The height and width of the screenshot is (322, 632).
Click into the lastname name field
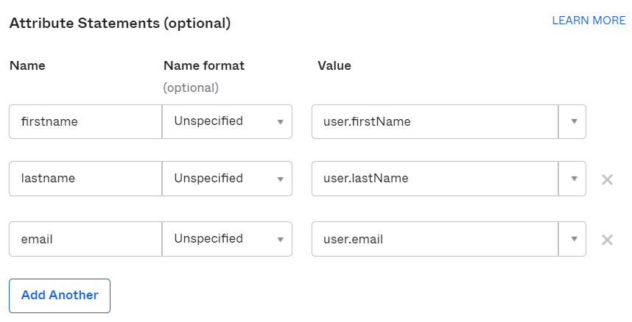(x=85, y=179)
